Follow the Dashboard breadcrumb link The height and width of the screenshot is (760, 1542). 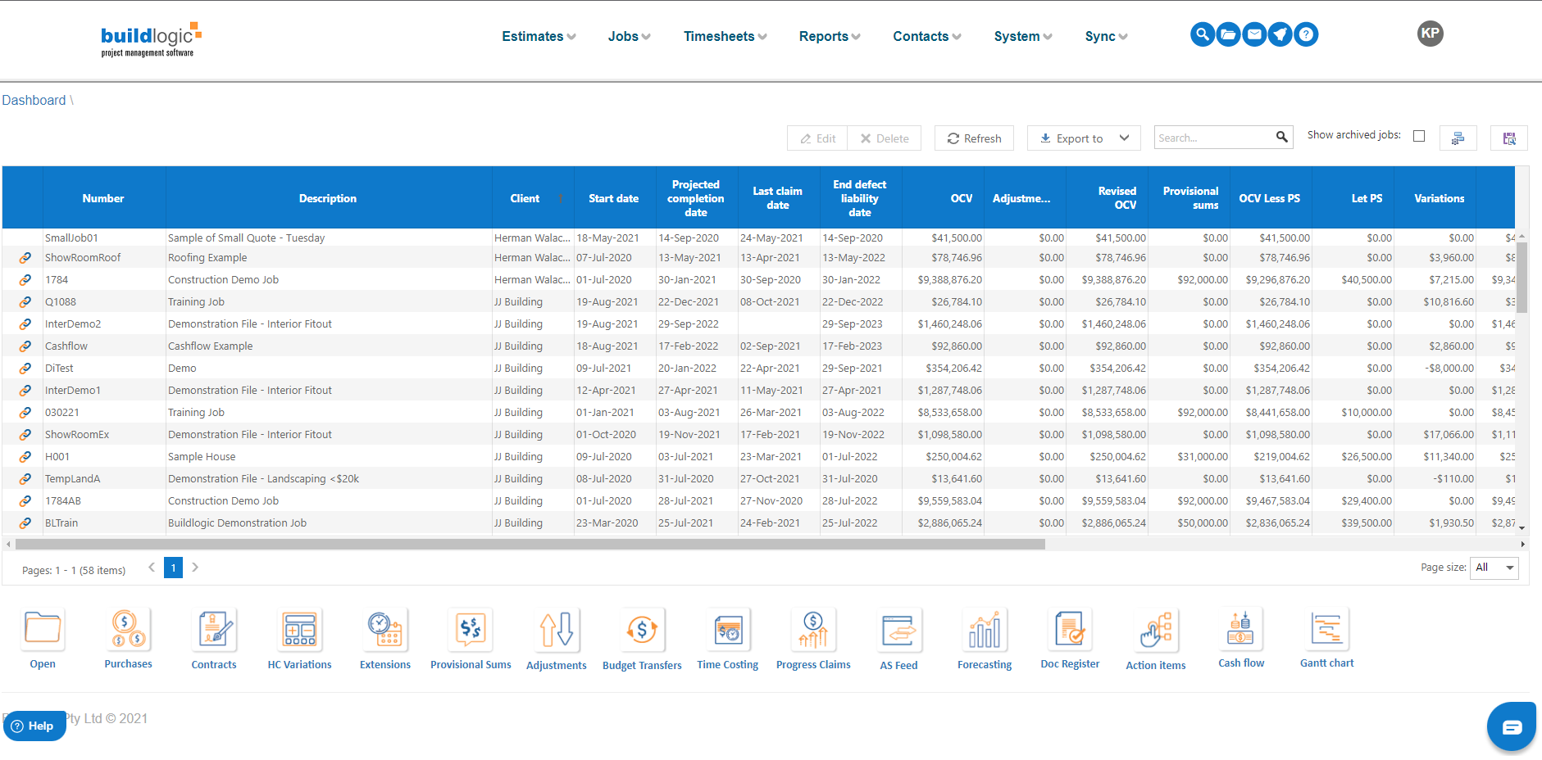click(34, 100)
